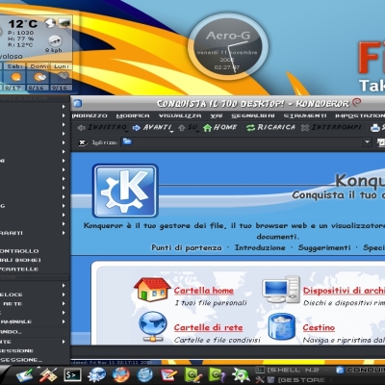
Task: Click the computer icon for Dispositivi di archiviazione
Action: click(281, 289)
